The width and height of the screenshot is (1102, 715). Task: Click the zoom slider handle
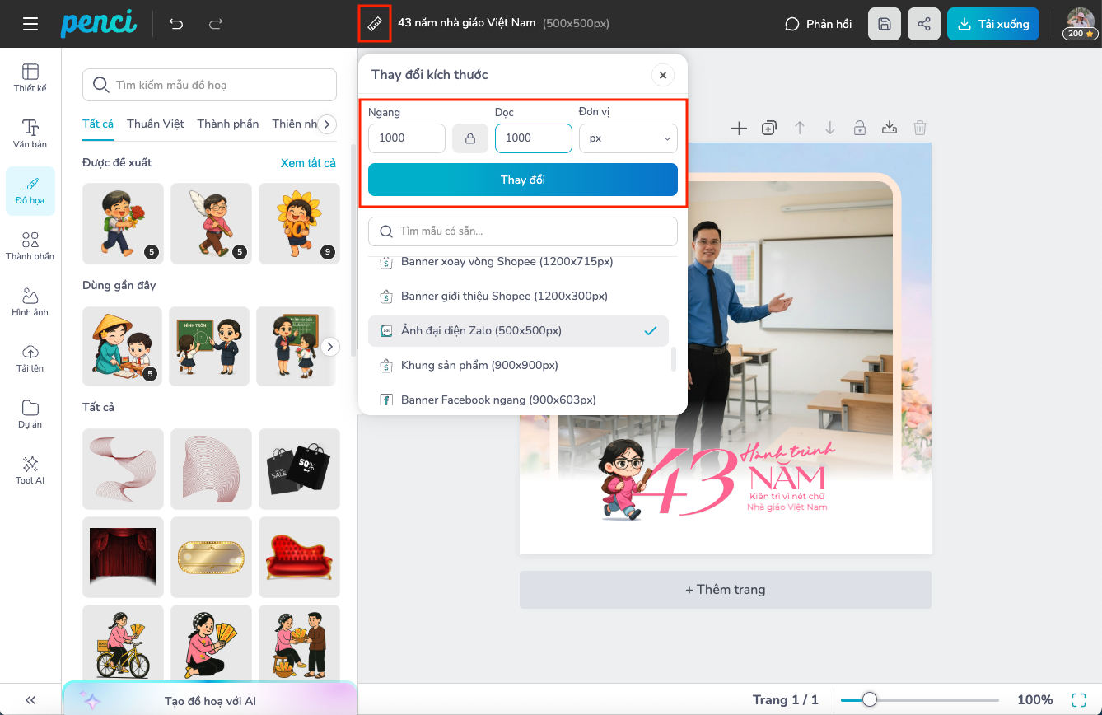[x=869, y=700]
